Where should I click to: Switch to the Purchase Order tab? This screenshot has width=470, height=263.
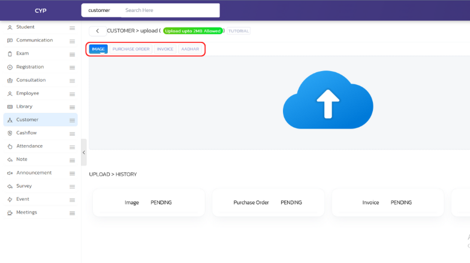[x=131, y=49]
